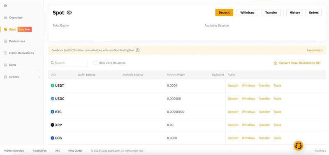
Task: Click the Amount Frozen column header
Action: [176, 75]
